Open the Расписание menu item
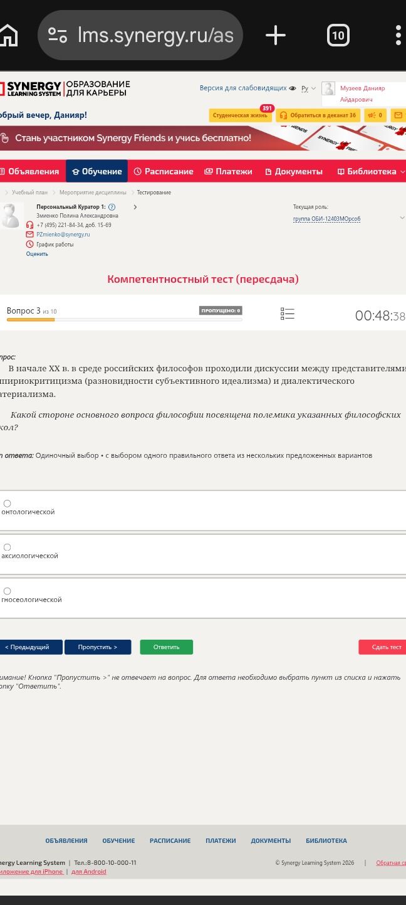Viewport: 406px width, 905px height. (x=164, y=171)
